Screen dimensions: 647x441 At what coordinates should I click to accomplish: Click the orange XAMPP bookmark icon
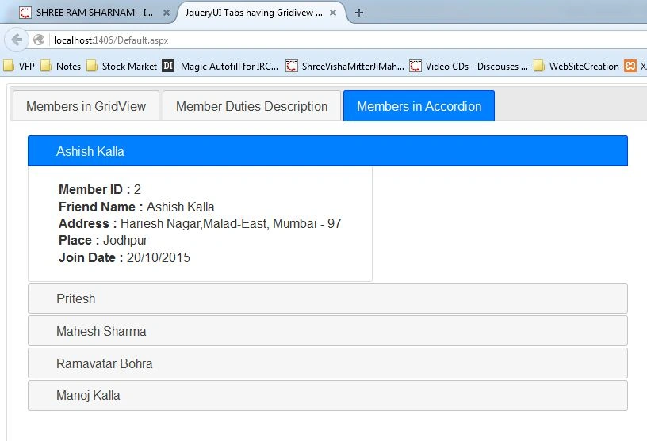[x=630, y=66]
